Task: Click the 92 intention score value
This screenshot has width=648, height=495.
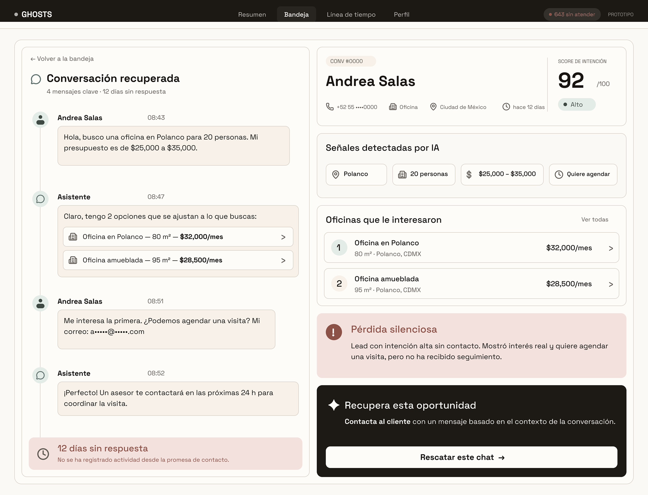Action: 571,80
